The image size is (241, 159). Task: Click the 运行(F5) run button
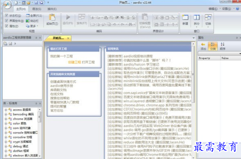click(68, 19)
